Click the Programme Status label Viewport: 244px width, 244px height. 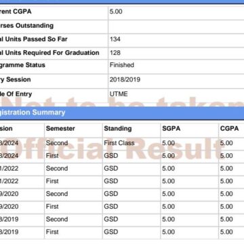pyautogui.click(x=22, y=65)
